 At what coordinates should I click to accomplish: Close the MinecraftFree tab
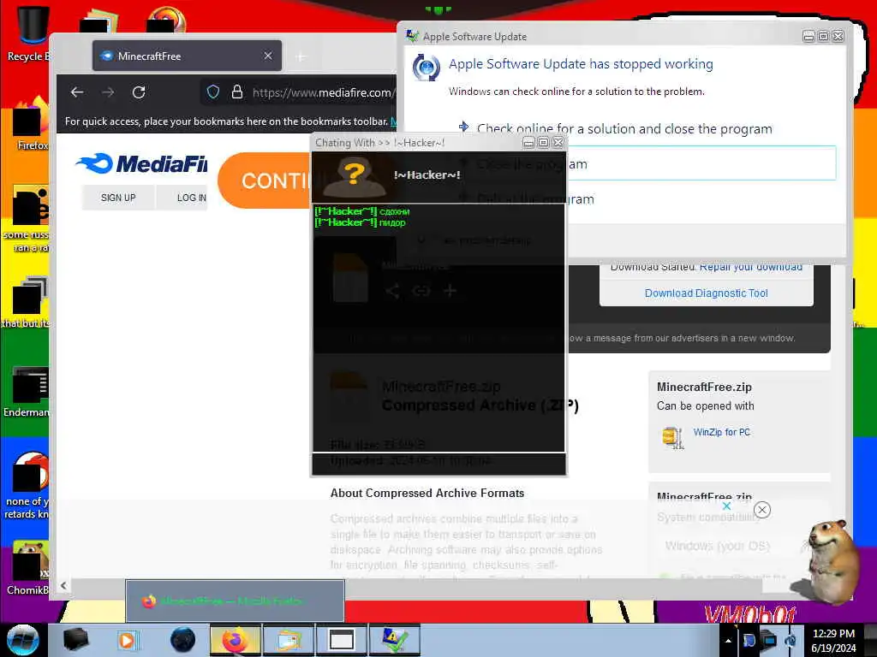click(268, 56)
